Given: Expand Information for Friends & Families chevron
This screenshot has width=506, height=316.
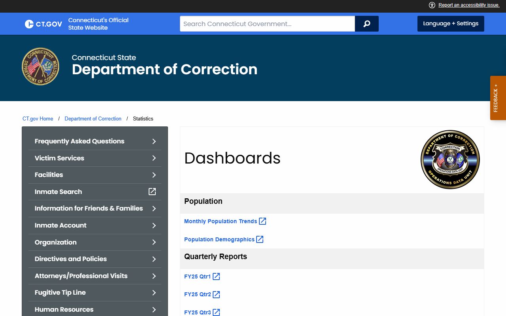Looking at the screenshot, I should 154,209.
